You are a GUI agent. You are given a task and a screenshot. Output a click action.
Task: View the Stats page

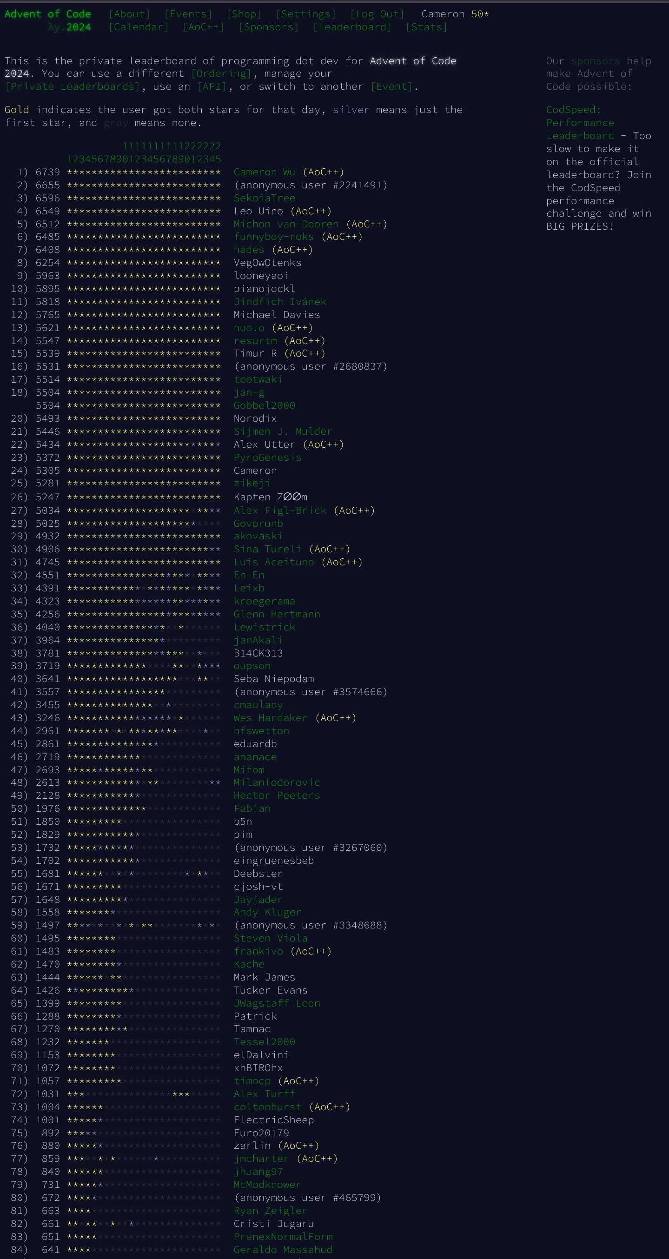(x=426, y=27)
